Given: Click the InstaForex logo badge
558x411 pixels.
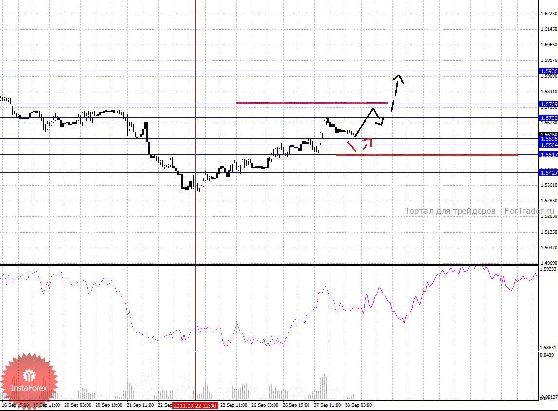Looking at the screenshot, I should click(x=28, y=381).
